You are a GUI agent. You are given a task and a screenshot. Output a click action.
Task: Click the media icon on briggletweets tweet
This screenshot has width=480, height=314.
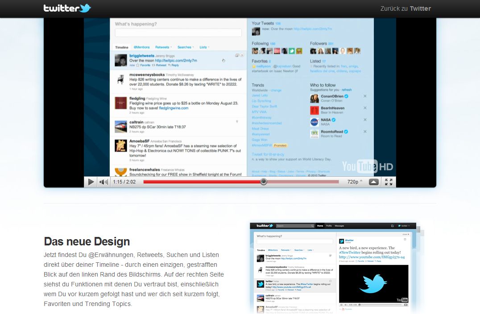click(237, 55)
